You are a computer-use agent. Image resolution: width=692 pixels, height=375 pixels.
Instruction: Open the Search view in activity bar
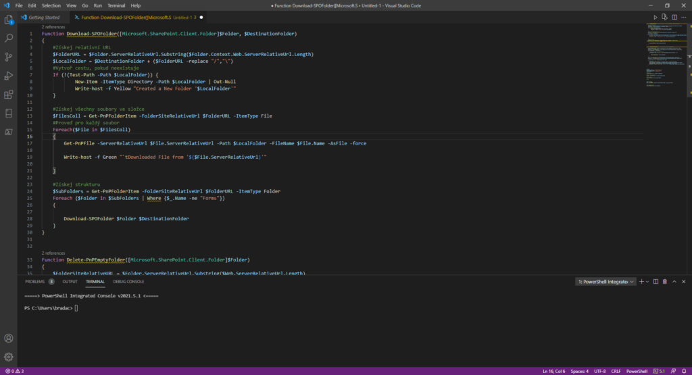coord(8,39)
